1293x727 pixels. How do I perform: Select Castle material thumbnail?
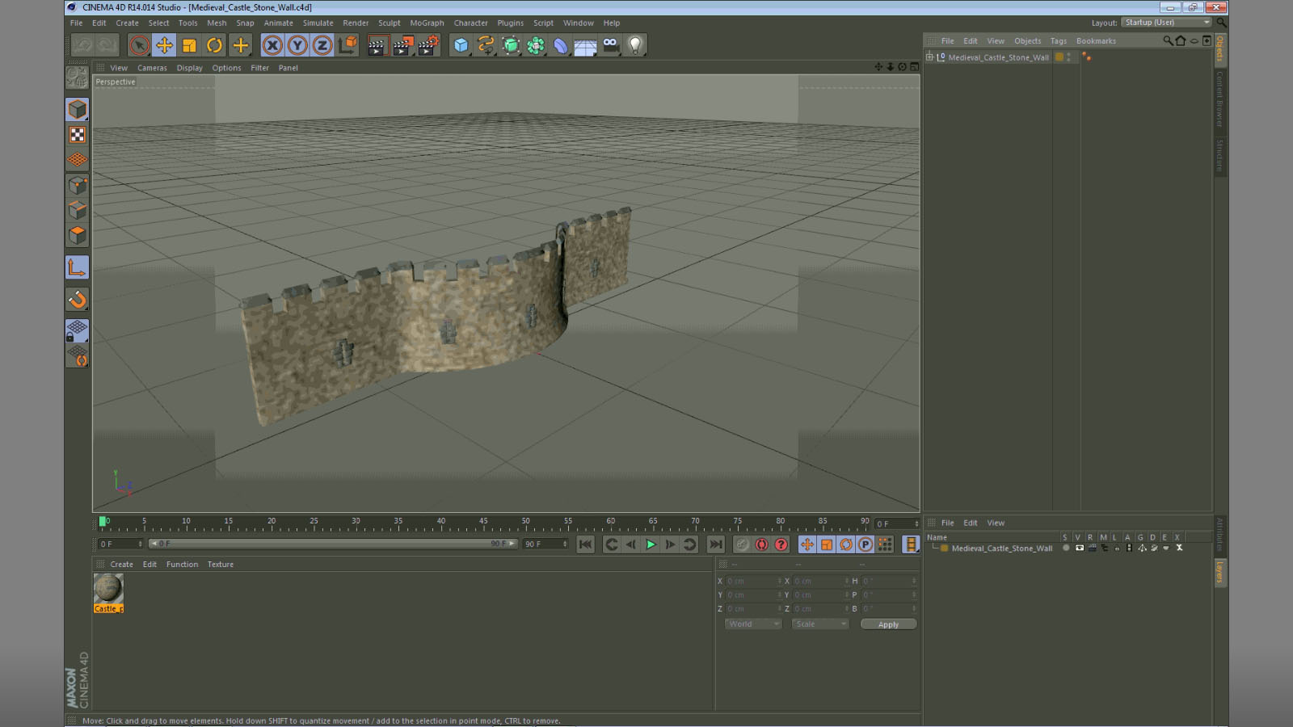click(108, 593)
